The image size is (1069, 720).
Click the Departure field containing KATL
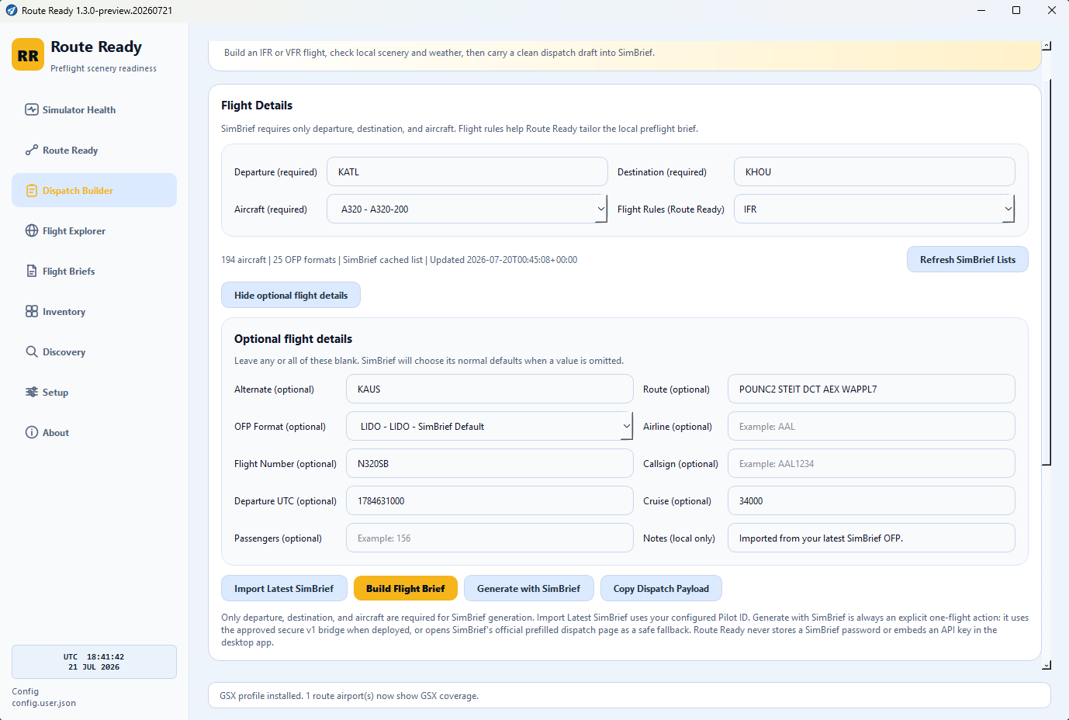[467, 171]
